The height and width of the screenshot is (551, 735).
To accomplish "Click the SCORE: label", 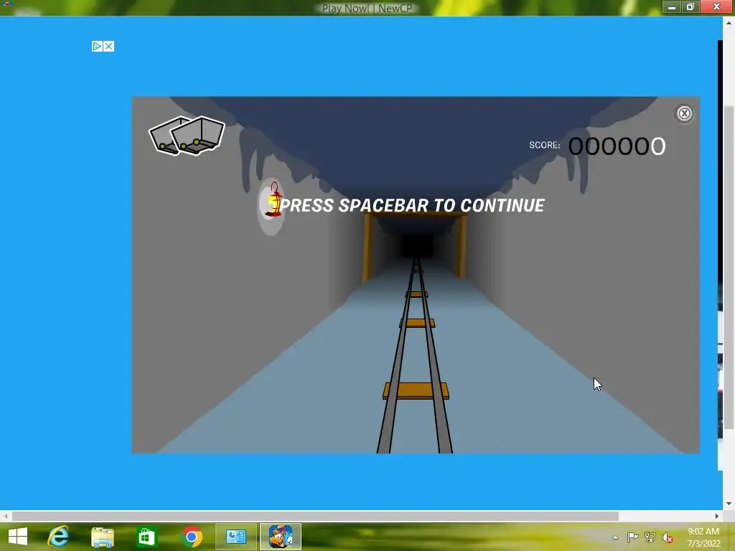I will 544,145.
